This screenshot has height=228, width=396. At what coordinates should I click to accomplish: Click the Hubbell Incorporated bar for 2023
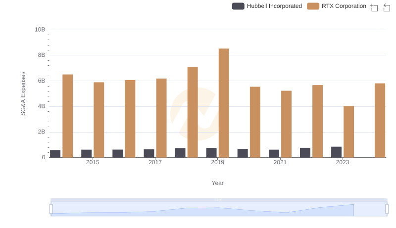[336, 152]
